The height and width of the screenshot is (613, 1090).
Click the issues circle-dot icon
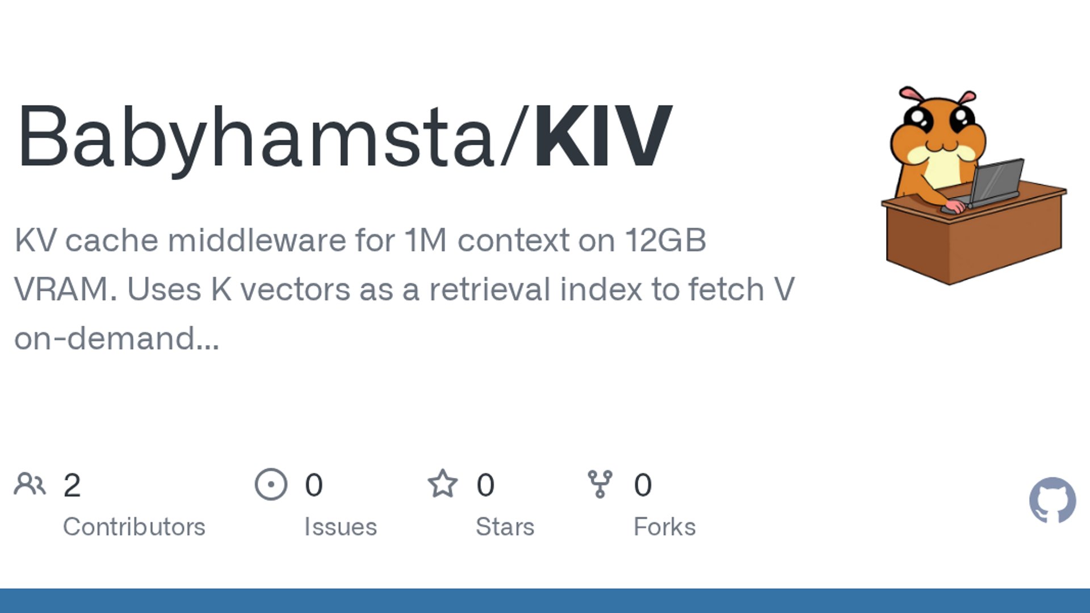(271, 484)
